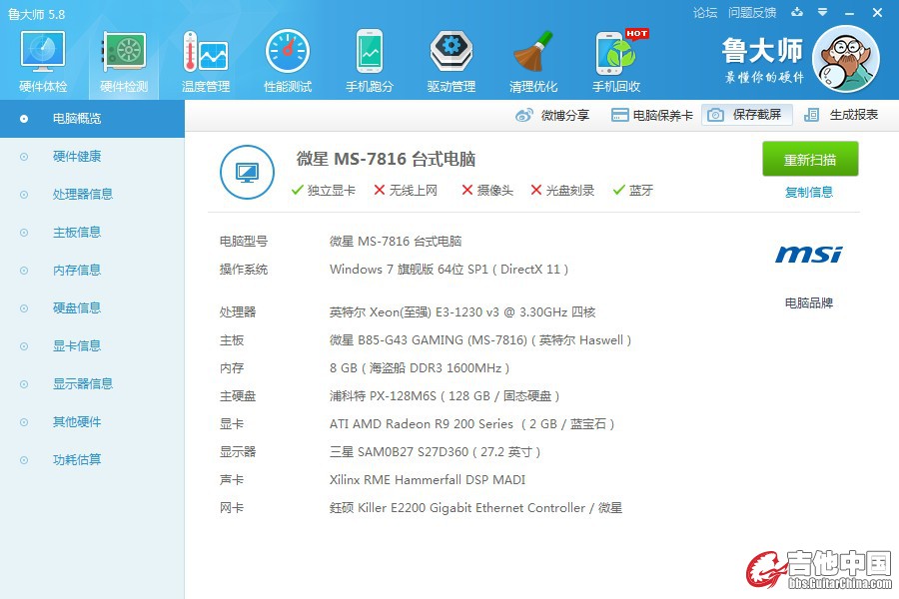Click the 电脑型号 value 微星 MS-7816 台式电脑
Image resolution: width=899 pixels, height=599 pixels.
click(396, 242)
